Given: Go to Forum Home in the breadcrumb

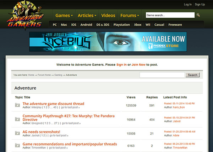Looking at the screenshot, I should tap(44, 75).
